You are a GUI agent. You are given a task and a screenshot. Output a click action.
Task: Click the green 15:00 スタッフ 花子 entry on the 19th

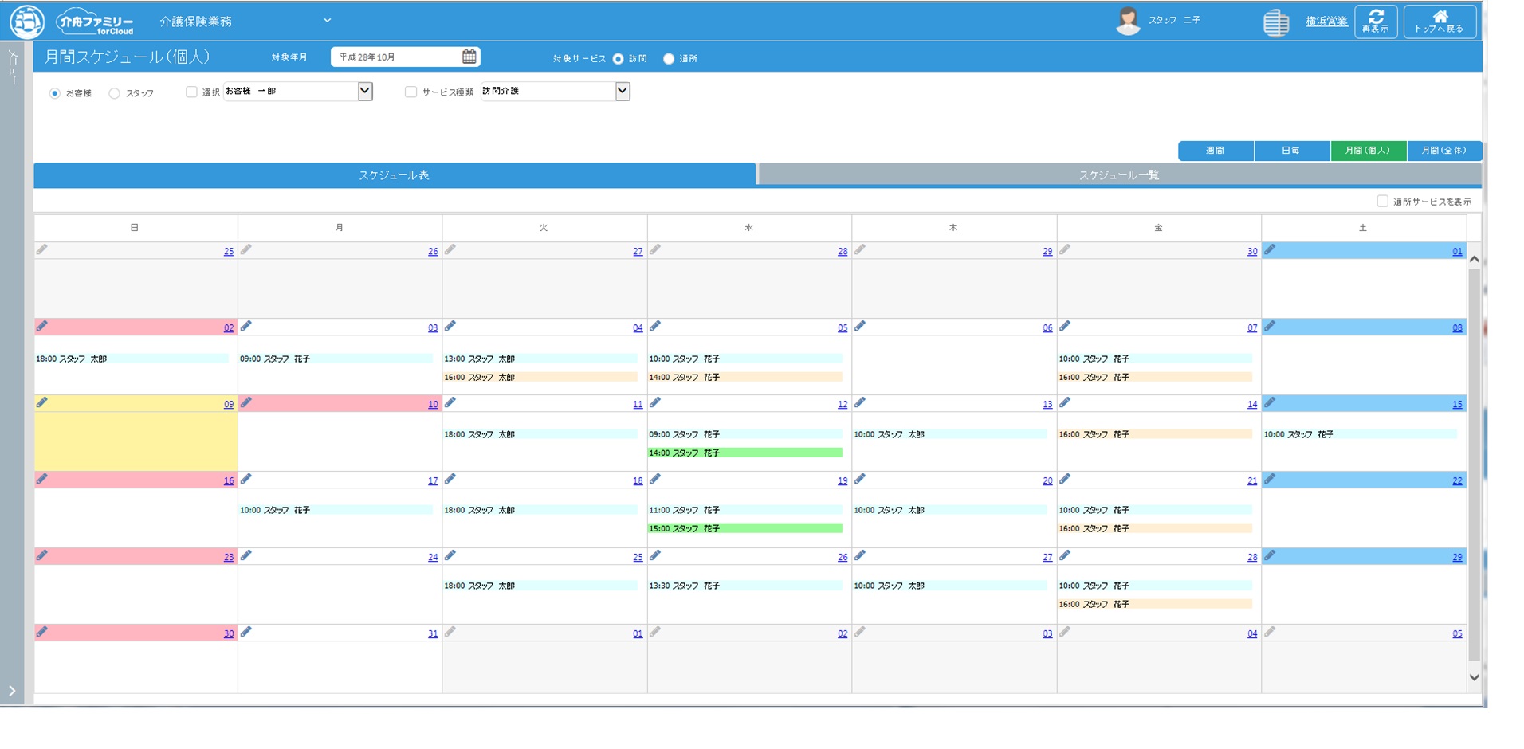[745, 528]
